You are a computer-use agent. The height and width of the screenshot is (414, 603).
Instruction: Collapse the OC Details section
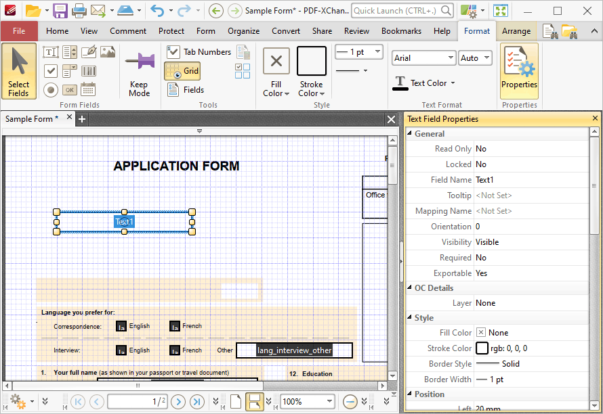409,287
